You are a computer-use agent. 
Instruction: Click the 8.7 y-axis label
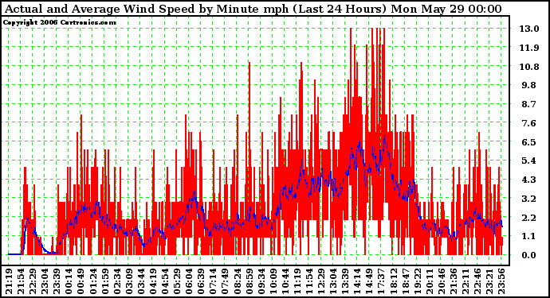coord(529,104)
